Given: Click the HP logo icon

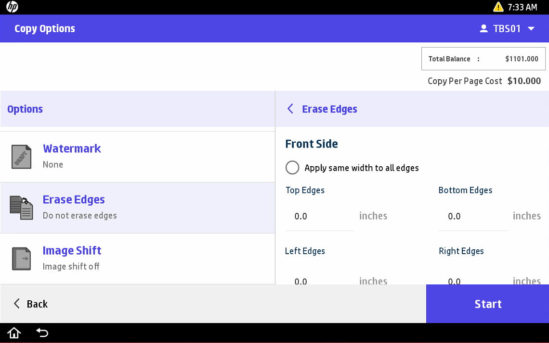Looking at the screenshot, I should click(12, 7).
